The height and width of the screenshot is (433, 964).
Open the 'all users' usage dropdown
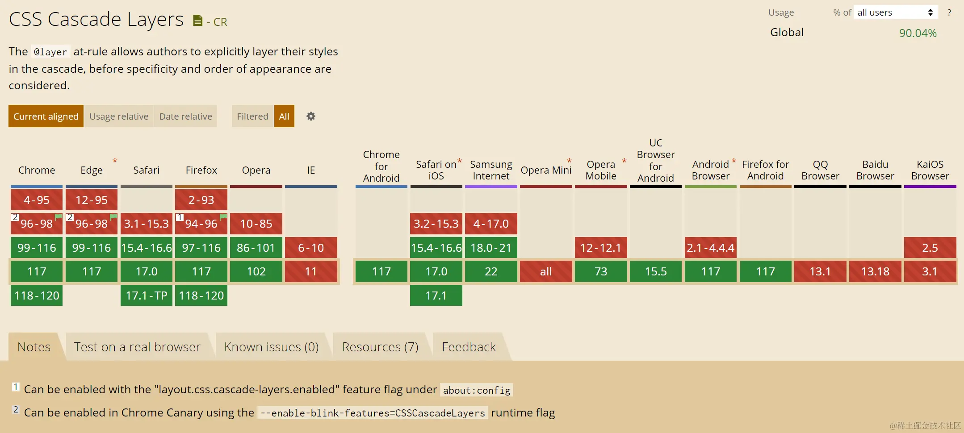coord(895,12)
